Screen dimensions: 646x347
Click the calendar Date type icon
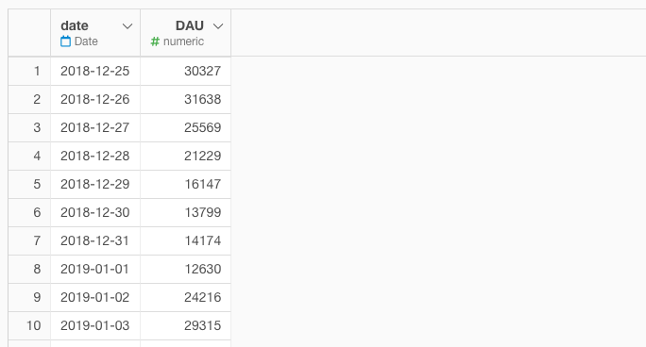click(x=65, y=41)
